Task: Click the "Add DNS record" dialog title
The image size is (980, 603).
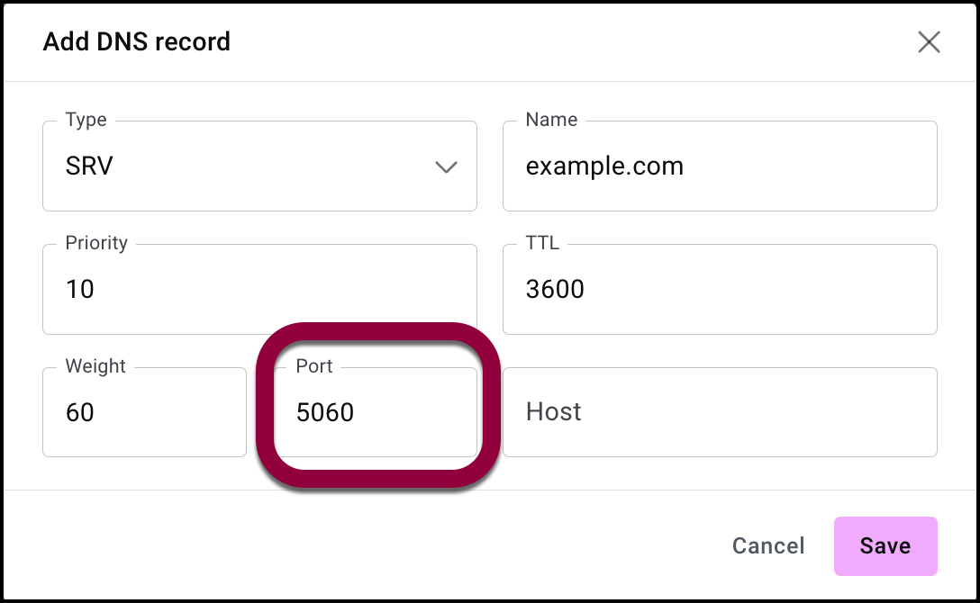Action: click(137, 42)
